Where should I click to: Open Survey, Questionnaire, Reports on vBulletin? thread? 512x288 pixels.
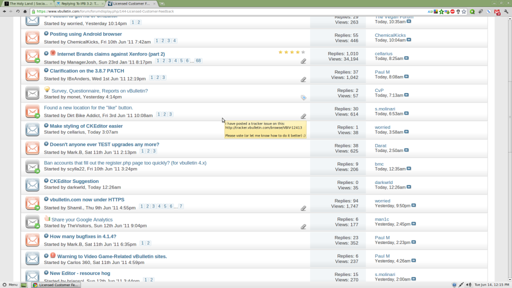99,91
